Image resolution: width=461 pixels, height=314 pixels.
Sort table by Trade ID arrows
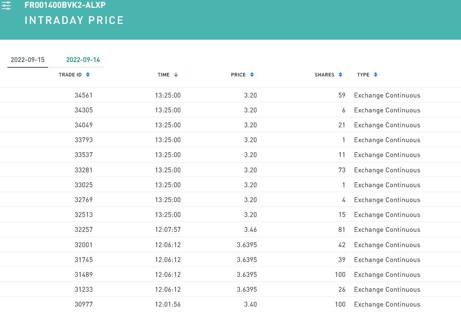[88, 75]
